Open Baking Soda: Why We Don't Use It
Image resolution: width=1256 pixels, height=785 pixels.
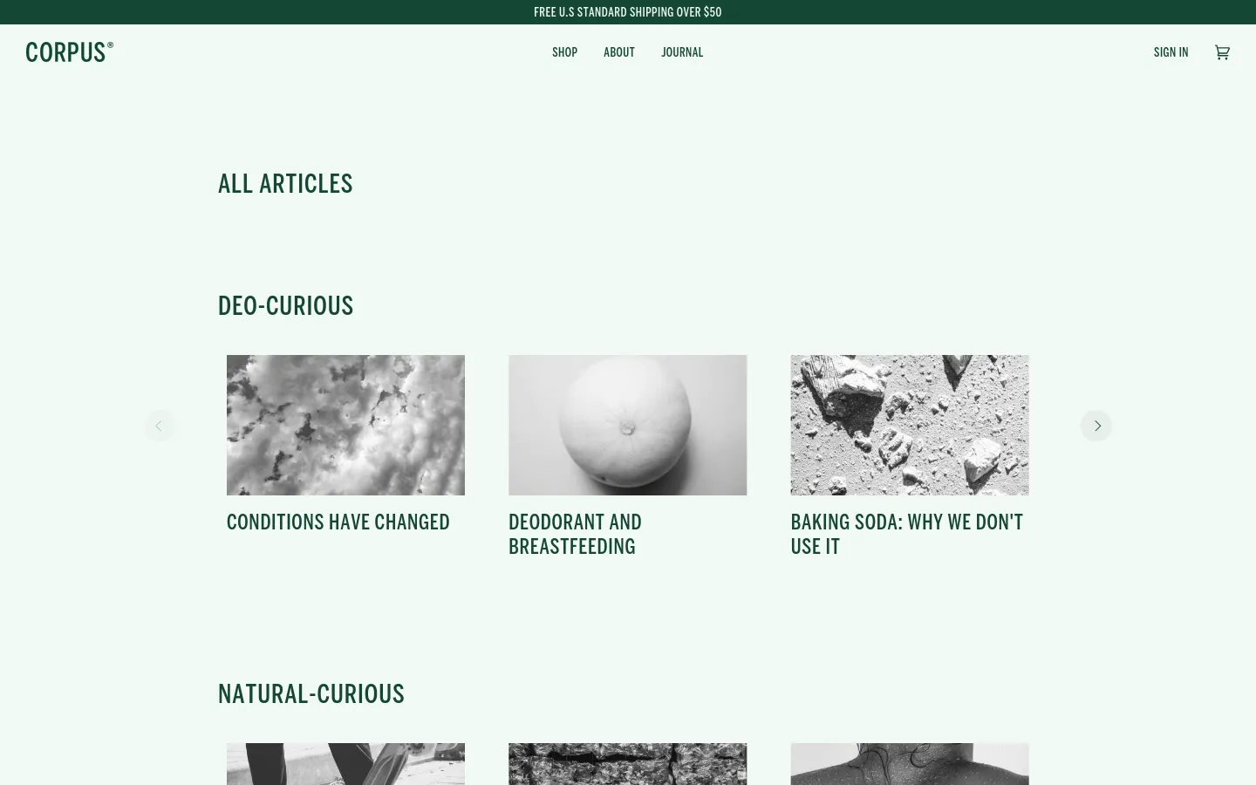907,534
